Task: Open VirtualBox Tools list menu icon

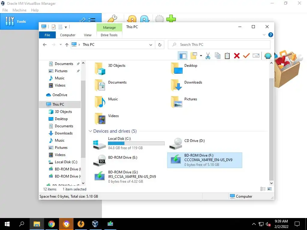Action: pos(92,20)
